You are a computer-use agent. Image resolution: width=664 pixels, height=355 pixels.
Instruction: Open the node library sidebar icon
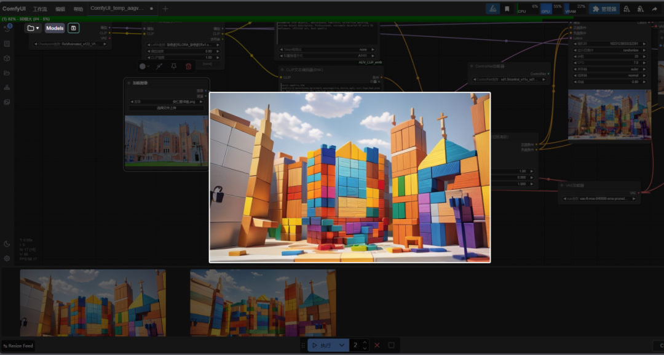(7, 44)
